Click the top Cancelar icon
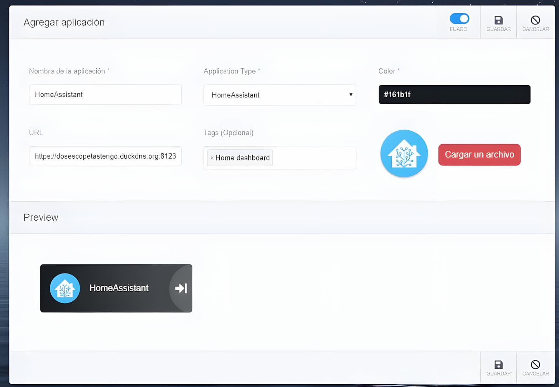Viewport: 559px width, 387px height. (x=535, y=21)
